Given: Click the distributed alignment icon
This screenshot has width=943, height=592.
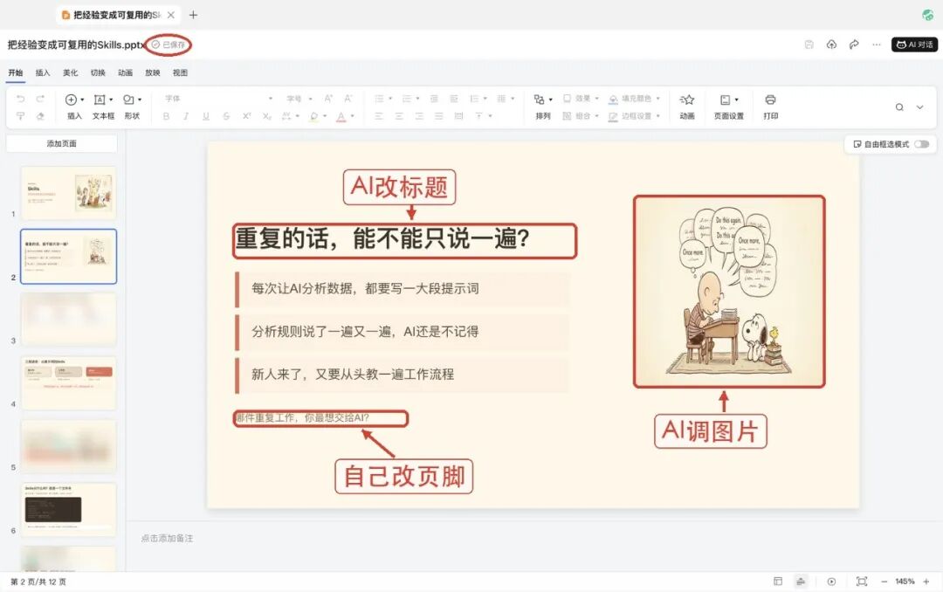Looking at the screenshot, I should (x=459, y=116).
